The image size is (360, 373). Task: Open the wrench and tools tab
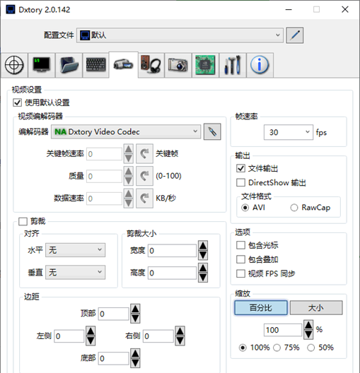coord(233,65)
